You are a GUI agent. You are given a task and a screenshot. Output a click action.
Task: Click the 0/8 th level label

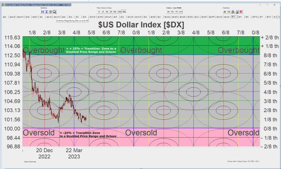pyautogui.click(x=270, y=129)
